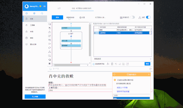
Task: Open the 上映年份 row not-found handling dropdown
Action: point(150,33)
